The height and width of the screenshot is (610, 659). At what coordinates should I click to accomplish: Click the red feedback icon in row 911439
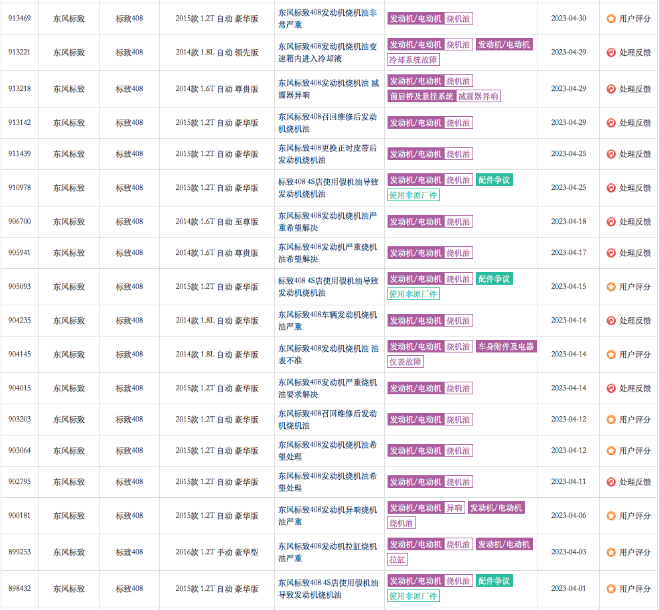[x=611, y=154]
